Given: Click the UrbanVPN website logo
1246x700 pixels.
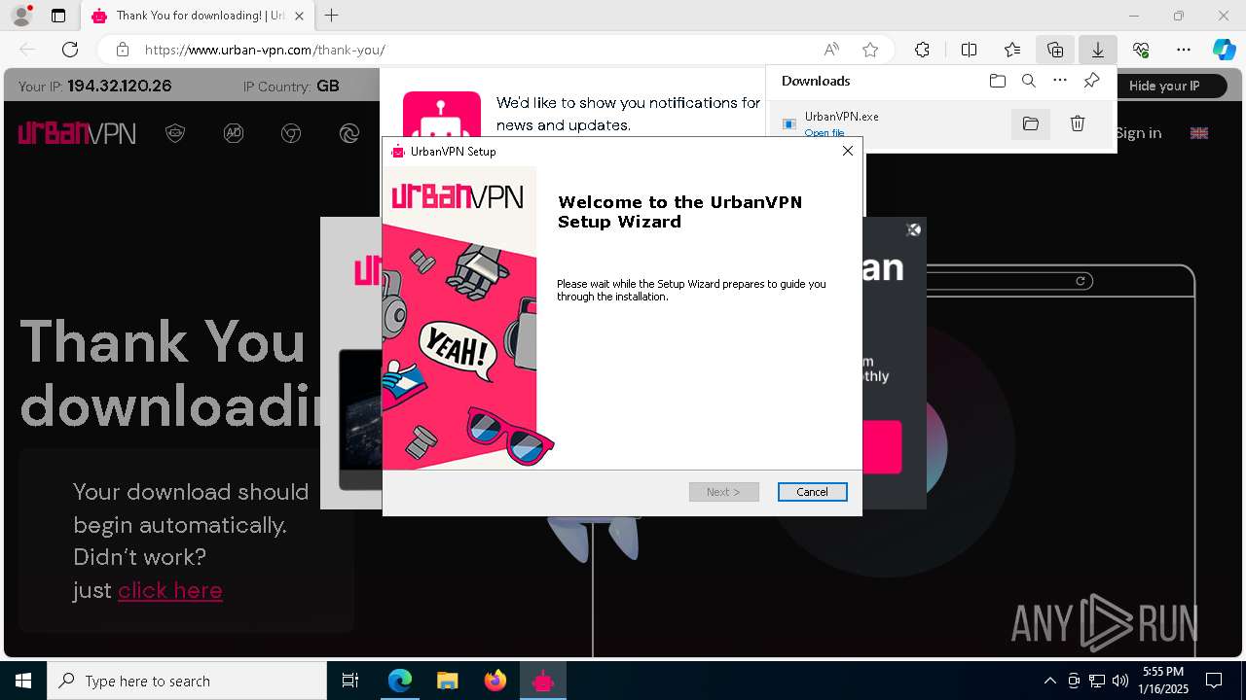Looking at the screenshot, I should (x=77, y=133).
